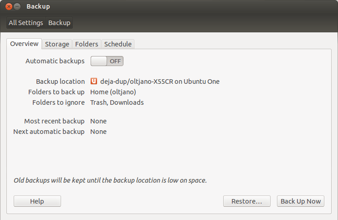Image resolution: width=338 pixels, height=220 pixels.
Task: Turn on the Automatic backups switch
Action: pos(107,61)
